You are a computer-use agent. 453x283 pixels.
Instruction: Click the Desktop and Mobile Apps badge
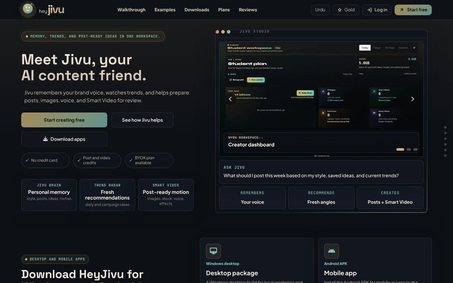[55, 259]
